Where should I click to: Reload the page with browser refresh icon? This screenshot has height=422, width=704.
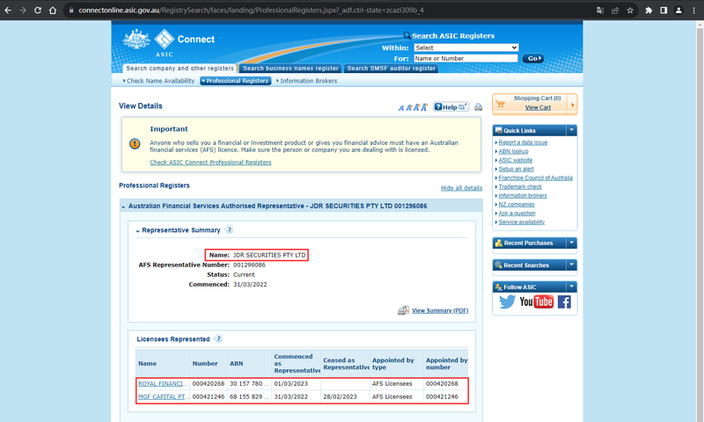tap(38, 11)
